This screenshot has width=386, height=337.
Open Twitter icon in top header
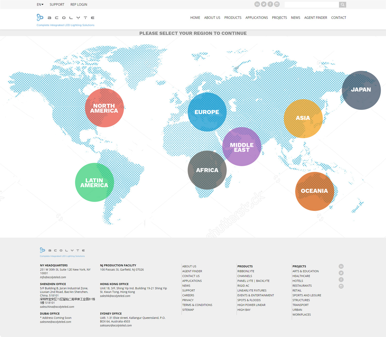(264, 4)
